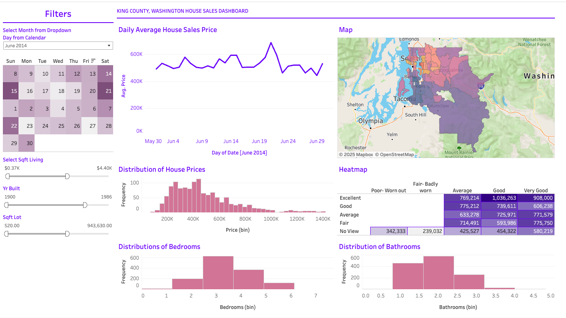Select day 14 in the calendar
This screenshot has height=318, width=566.
[105, 74]
